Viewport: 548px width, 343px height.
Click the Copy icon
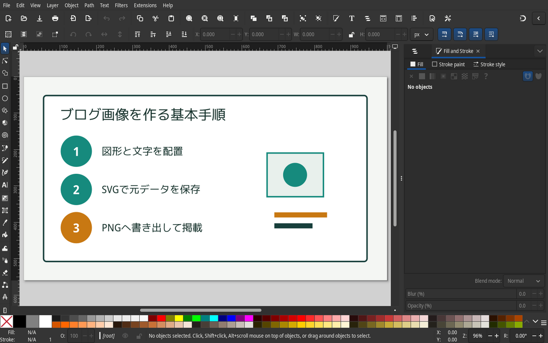pyautogui.click(x=140, y=18)
